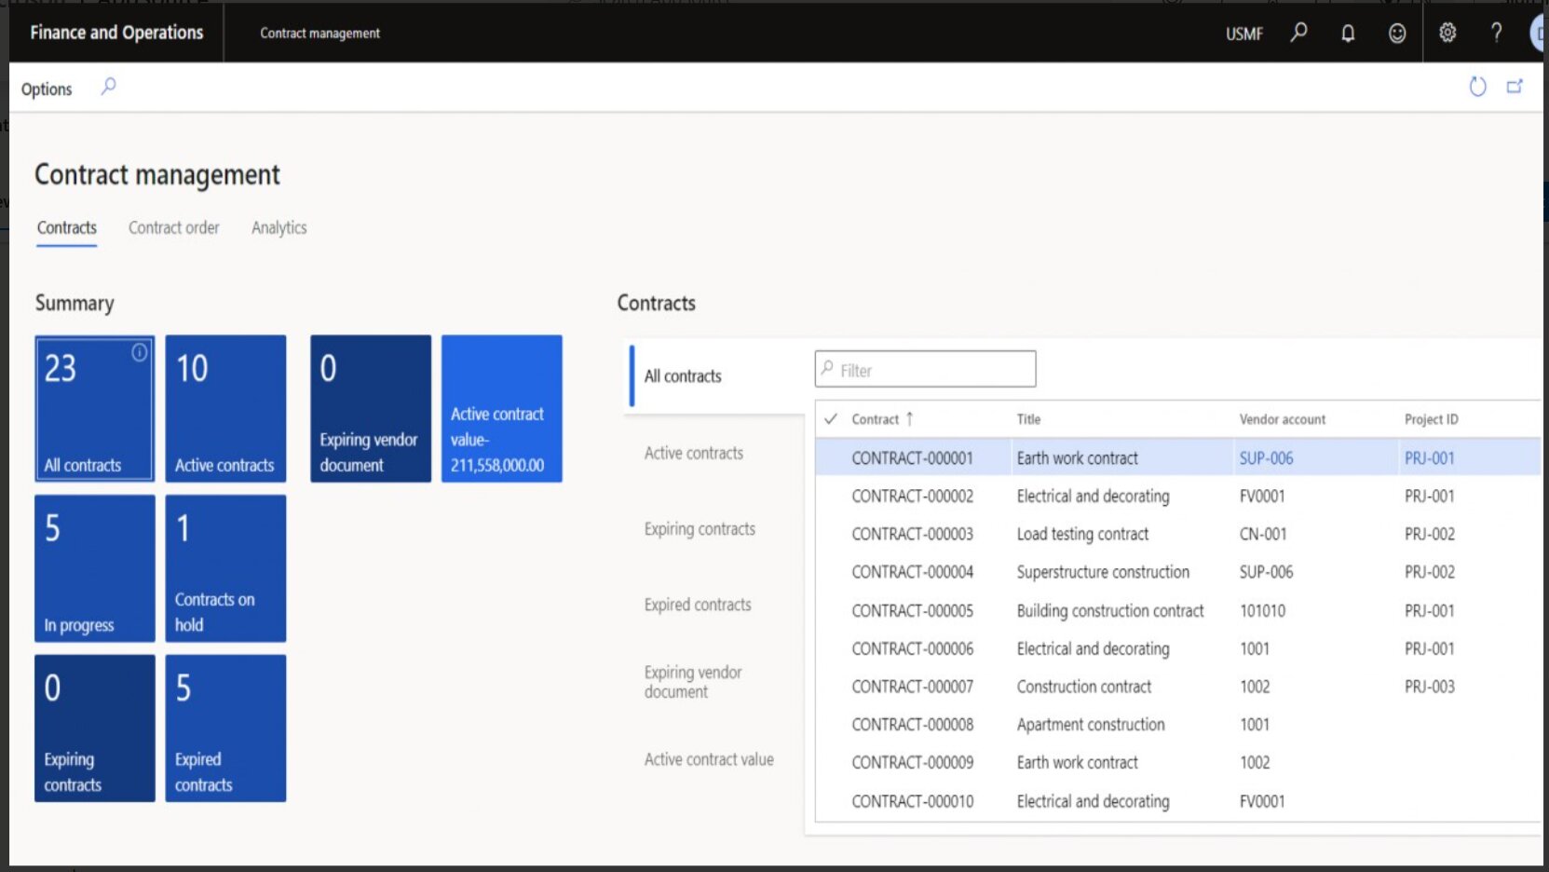Open the settings gear menu

[x=1447, y=34]
